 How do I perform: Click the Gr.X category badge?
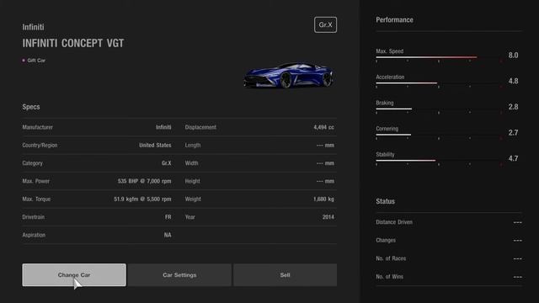(325, 24)
